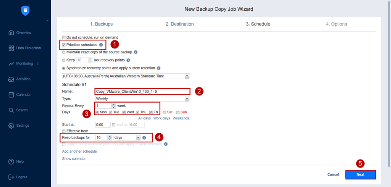Open Calendar icon in sidebar
Image resolution: width=391 pixels, height=187 pixels.
11,95
